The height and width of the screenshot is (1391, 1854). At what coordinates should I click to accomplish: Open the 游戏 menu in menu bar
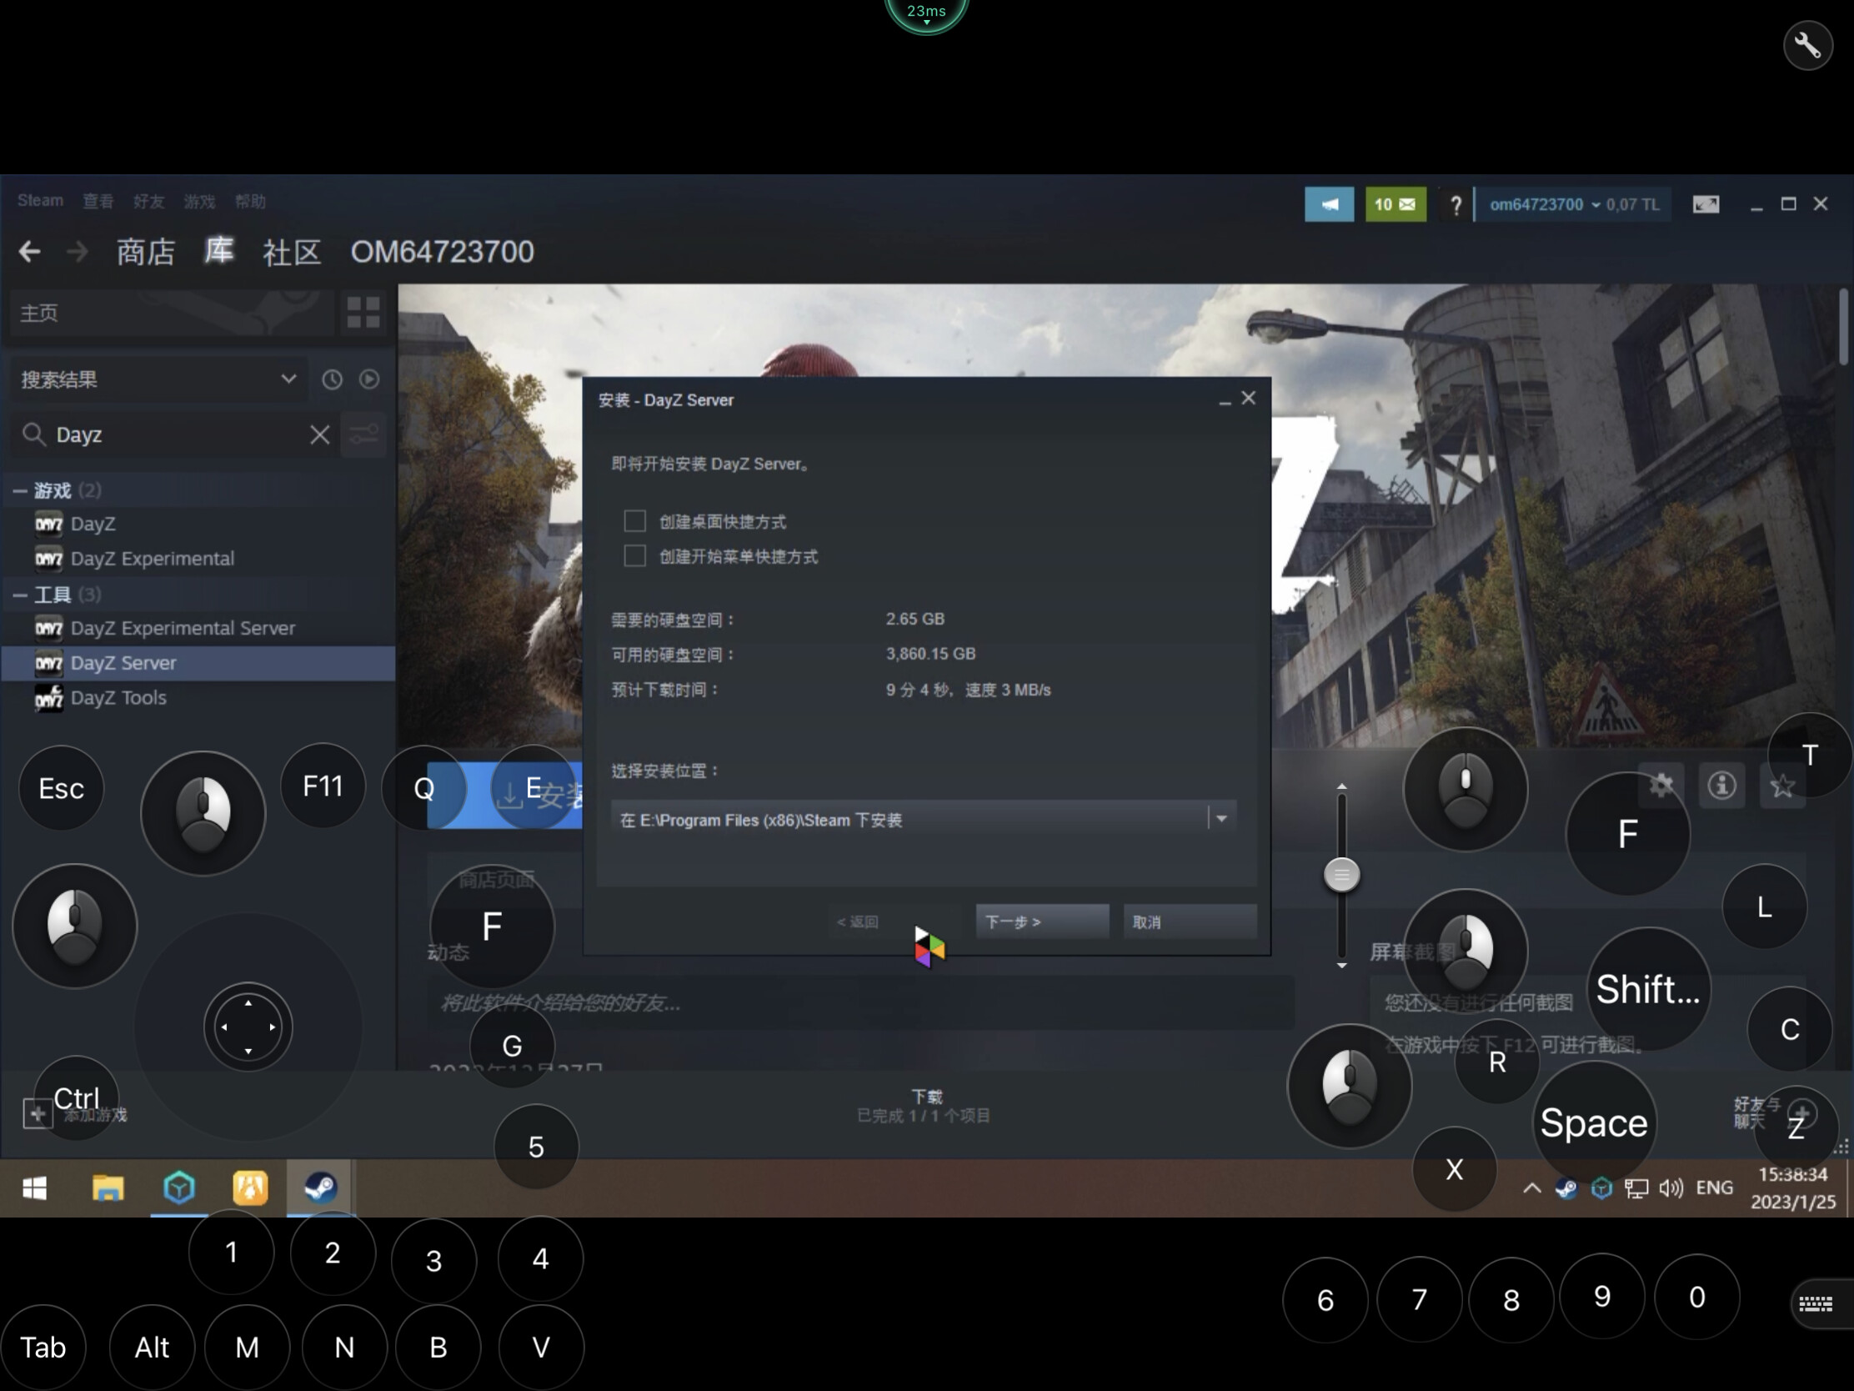click(x=199, y=201)
